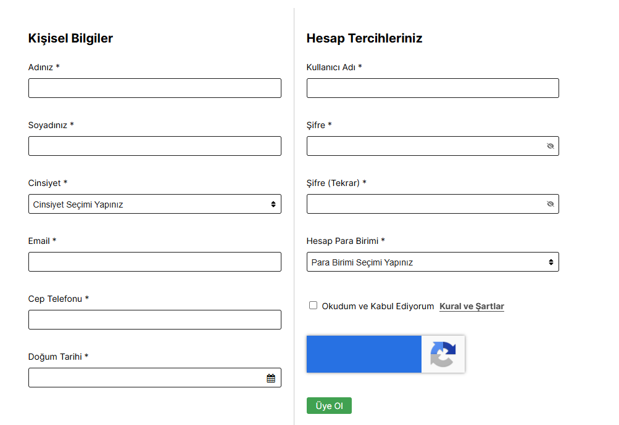The height and width of the screenshot is (425, 619).
Task: Focus the Kullanıcı Adı input field
Action: tap(433, 88)
